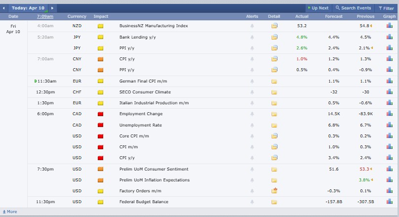Click the Impact column header

(x=101, y=16)
